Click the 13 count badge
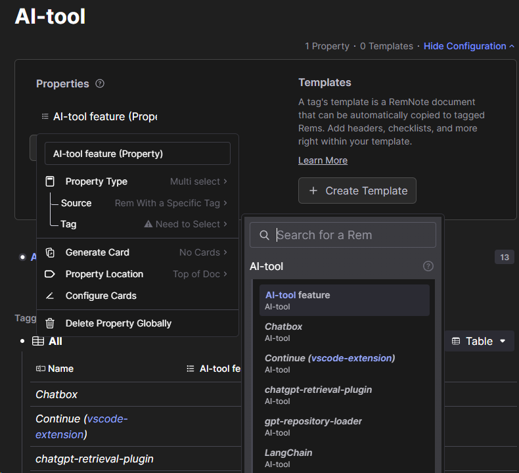The width and height of the screenshot is (519, 473). click(x=504, y=257)
